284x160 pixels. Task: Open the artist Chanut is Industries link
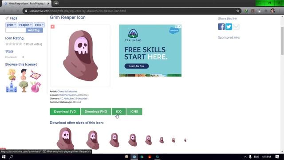tap(67, 92)
